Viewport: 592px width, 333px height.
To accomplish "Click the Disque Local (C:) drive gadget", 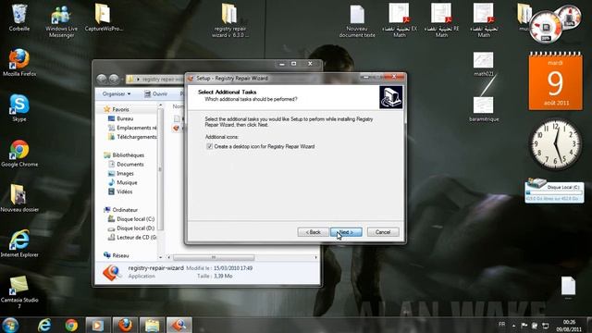I will [x=554, y=191].
